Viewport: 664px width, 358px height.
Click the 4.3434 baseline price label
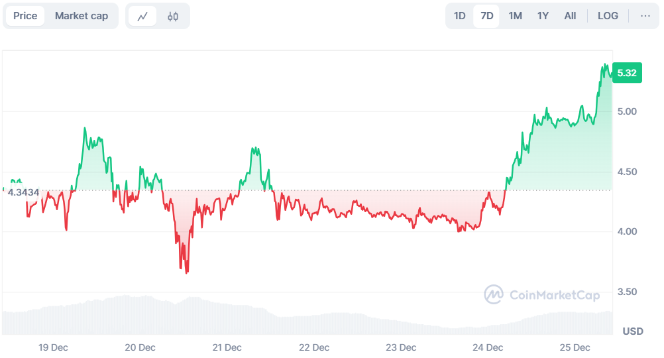coord(23,192)
